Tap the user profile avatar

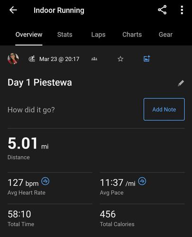13,59
